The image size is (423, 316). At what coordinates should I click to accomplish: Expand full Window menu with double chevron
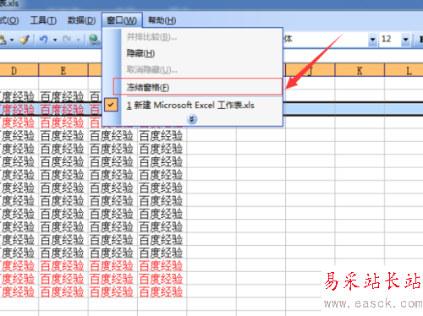(x=192, y=119)
